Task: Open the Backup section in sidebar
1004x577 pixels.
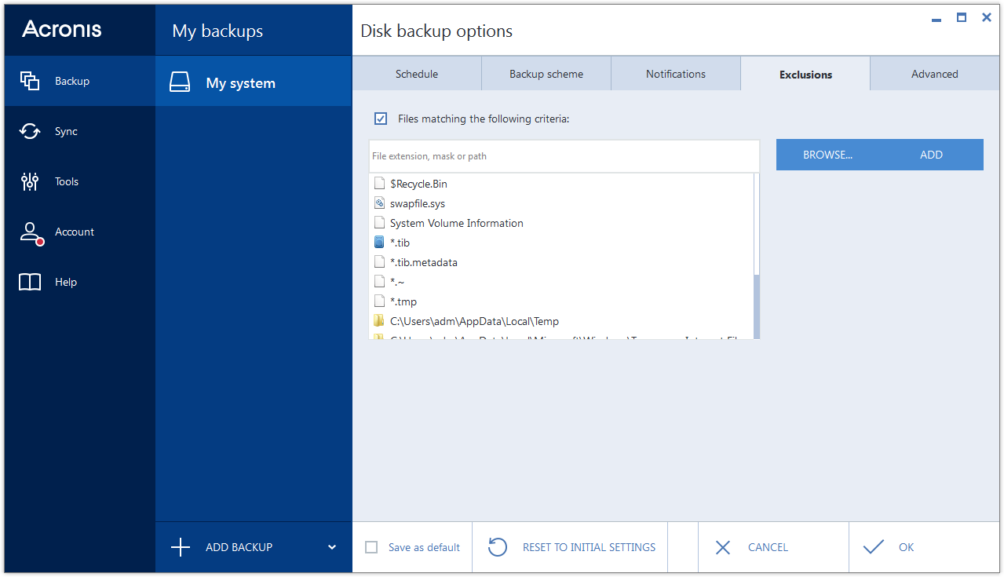Action: (x=79, y=81)
